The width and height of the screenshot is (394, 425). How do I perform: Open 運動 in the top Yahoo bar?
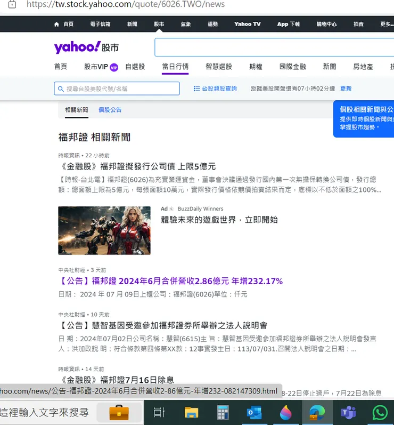click(x=212, y=24)
